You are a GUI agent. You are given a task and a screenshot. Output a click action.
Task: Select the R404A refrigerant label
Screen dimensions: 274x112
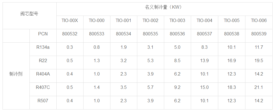(x=43, y=74)
